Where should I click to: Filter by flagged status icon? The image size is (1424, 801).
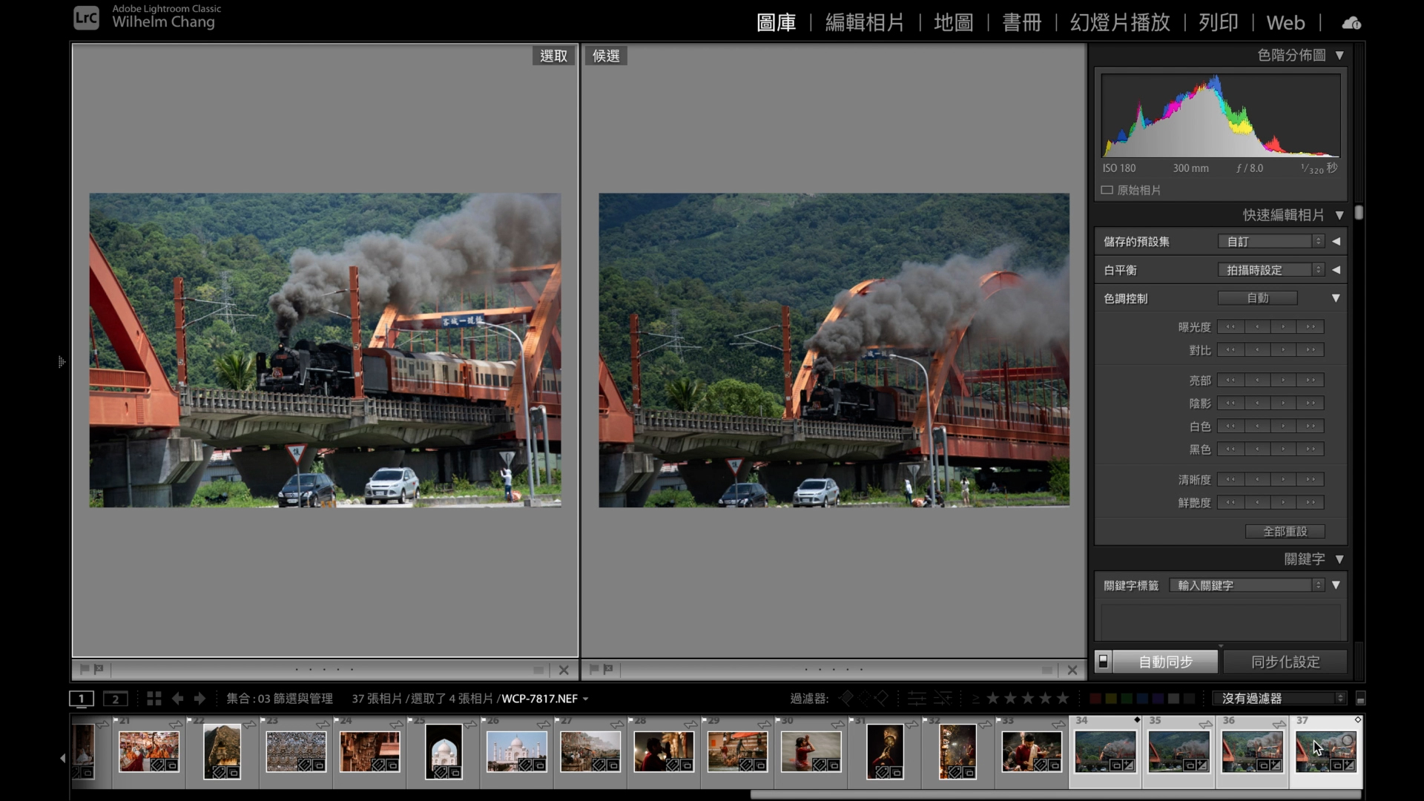[x=846, y=699]
